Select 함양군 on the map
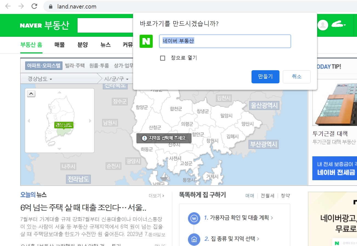This screenshot has width=357, height=246. pos(142,108)
